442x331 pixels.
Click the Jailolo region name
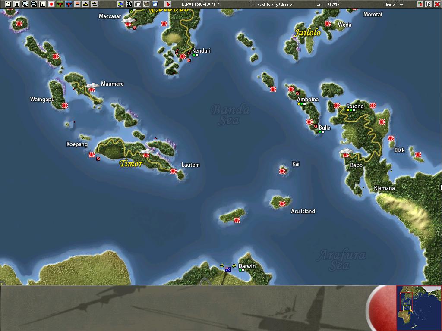click(x=307, y=33)
